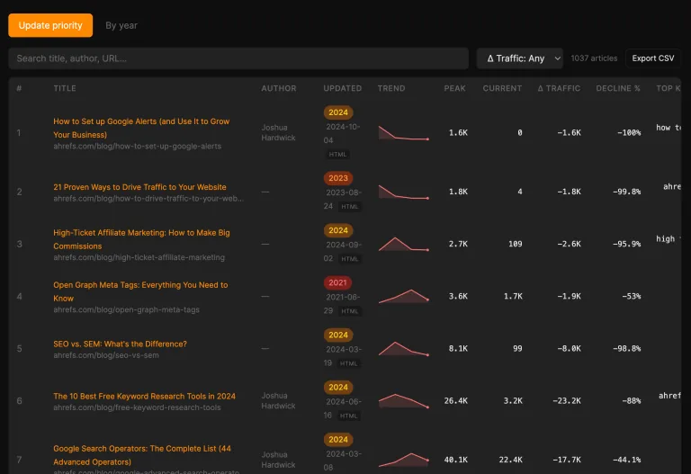Screen dimensions: 691x474
Task: Click the ahrefs.com/blog/open-graph-meta-tags URL
Action: click(x=126, y=309)
